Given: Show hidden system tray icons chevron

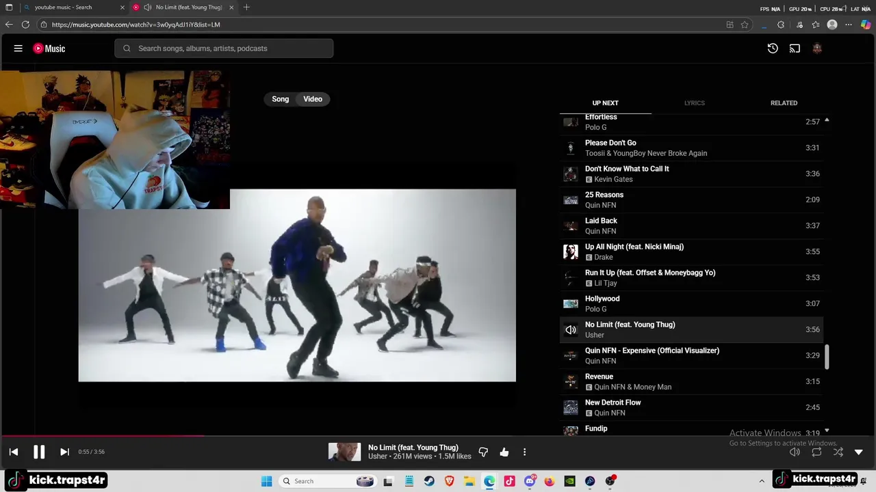Looking at the screenshot, I should (x=762, y=481).
